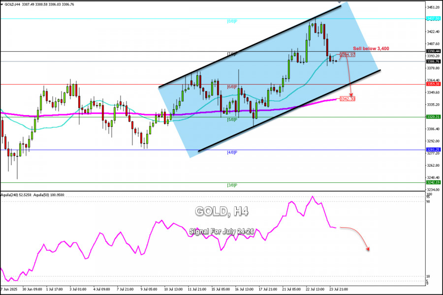This screenshot has width=443, height=295.
Task: Click the 3262.80 price axis value
Action: point(433,165)
